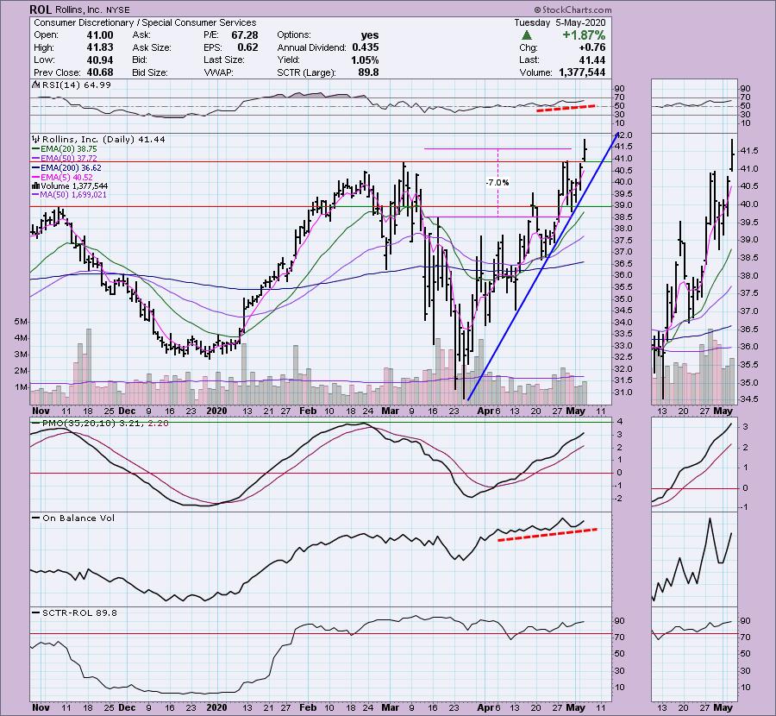Click the green EMA(20) line color marker
This screenshot has width=776, height=716.
tap(36, 149)
